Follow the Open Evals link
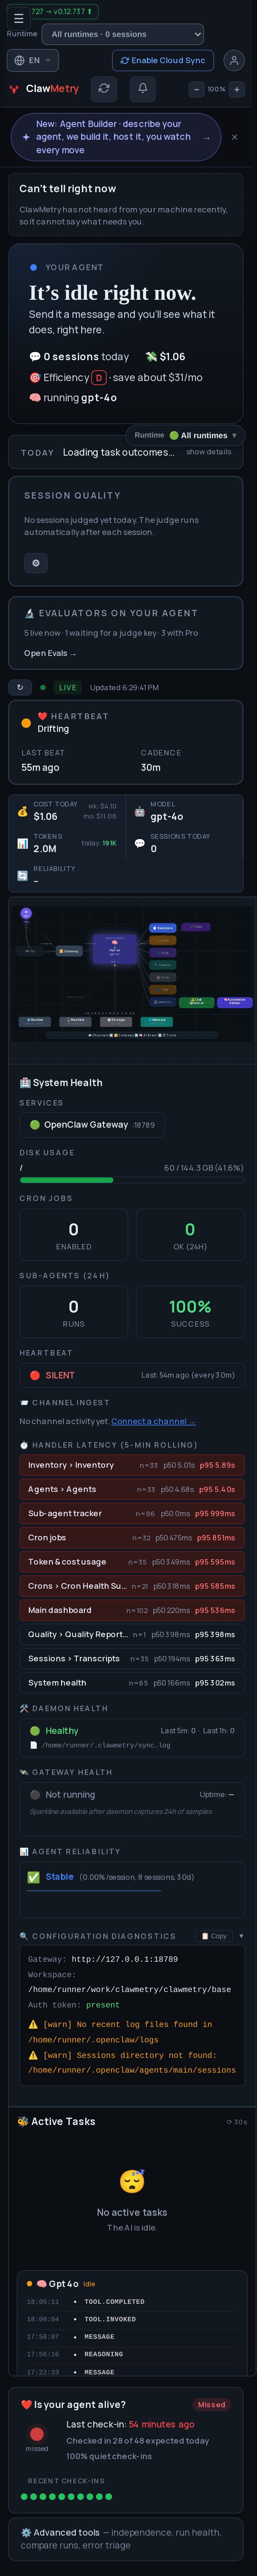Image resolution: width=257 pixels, height=2576 pixels. click(50, 653)
